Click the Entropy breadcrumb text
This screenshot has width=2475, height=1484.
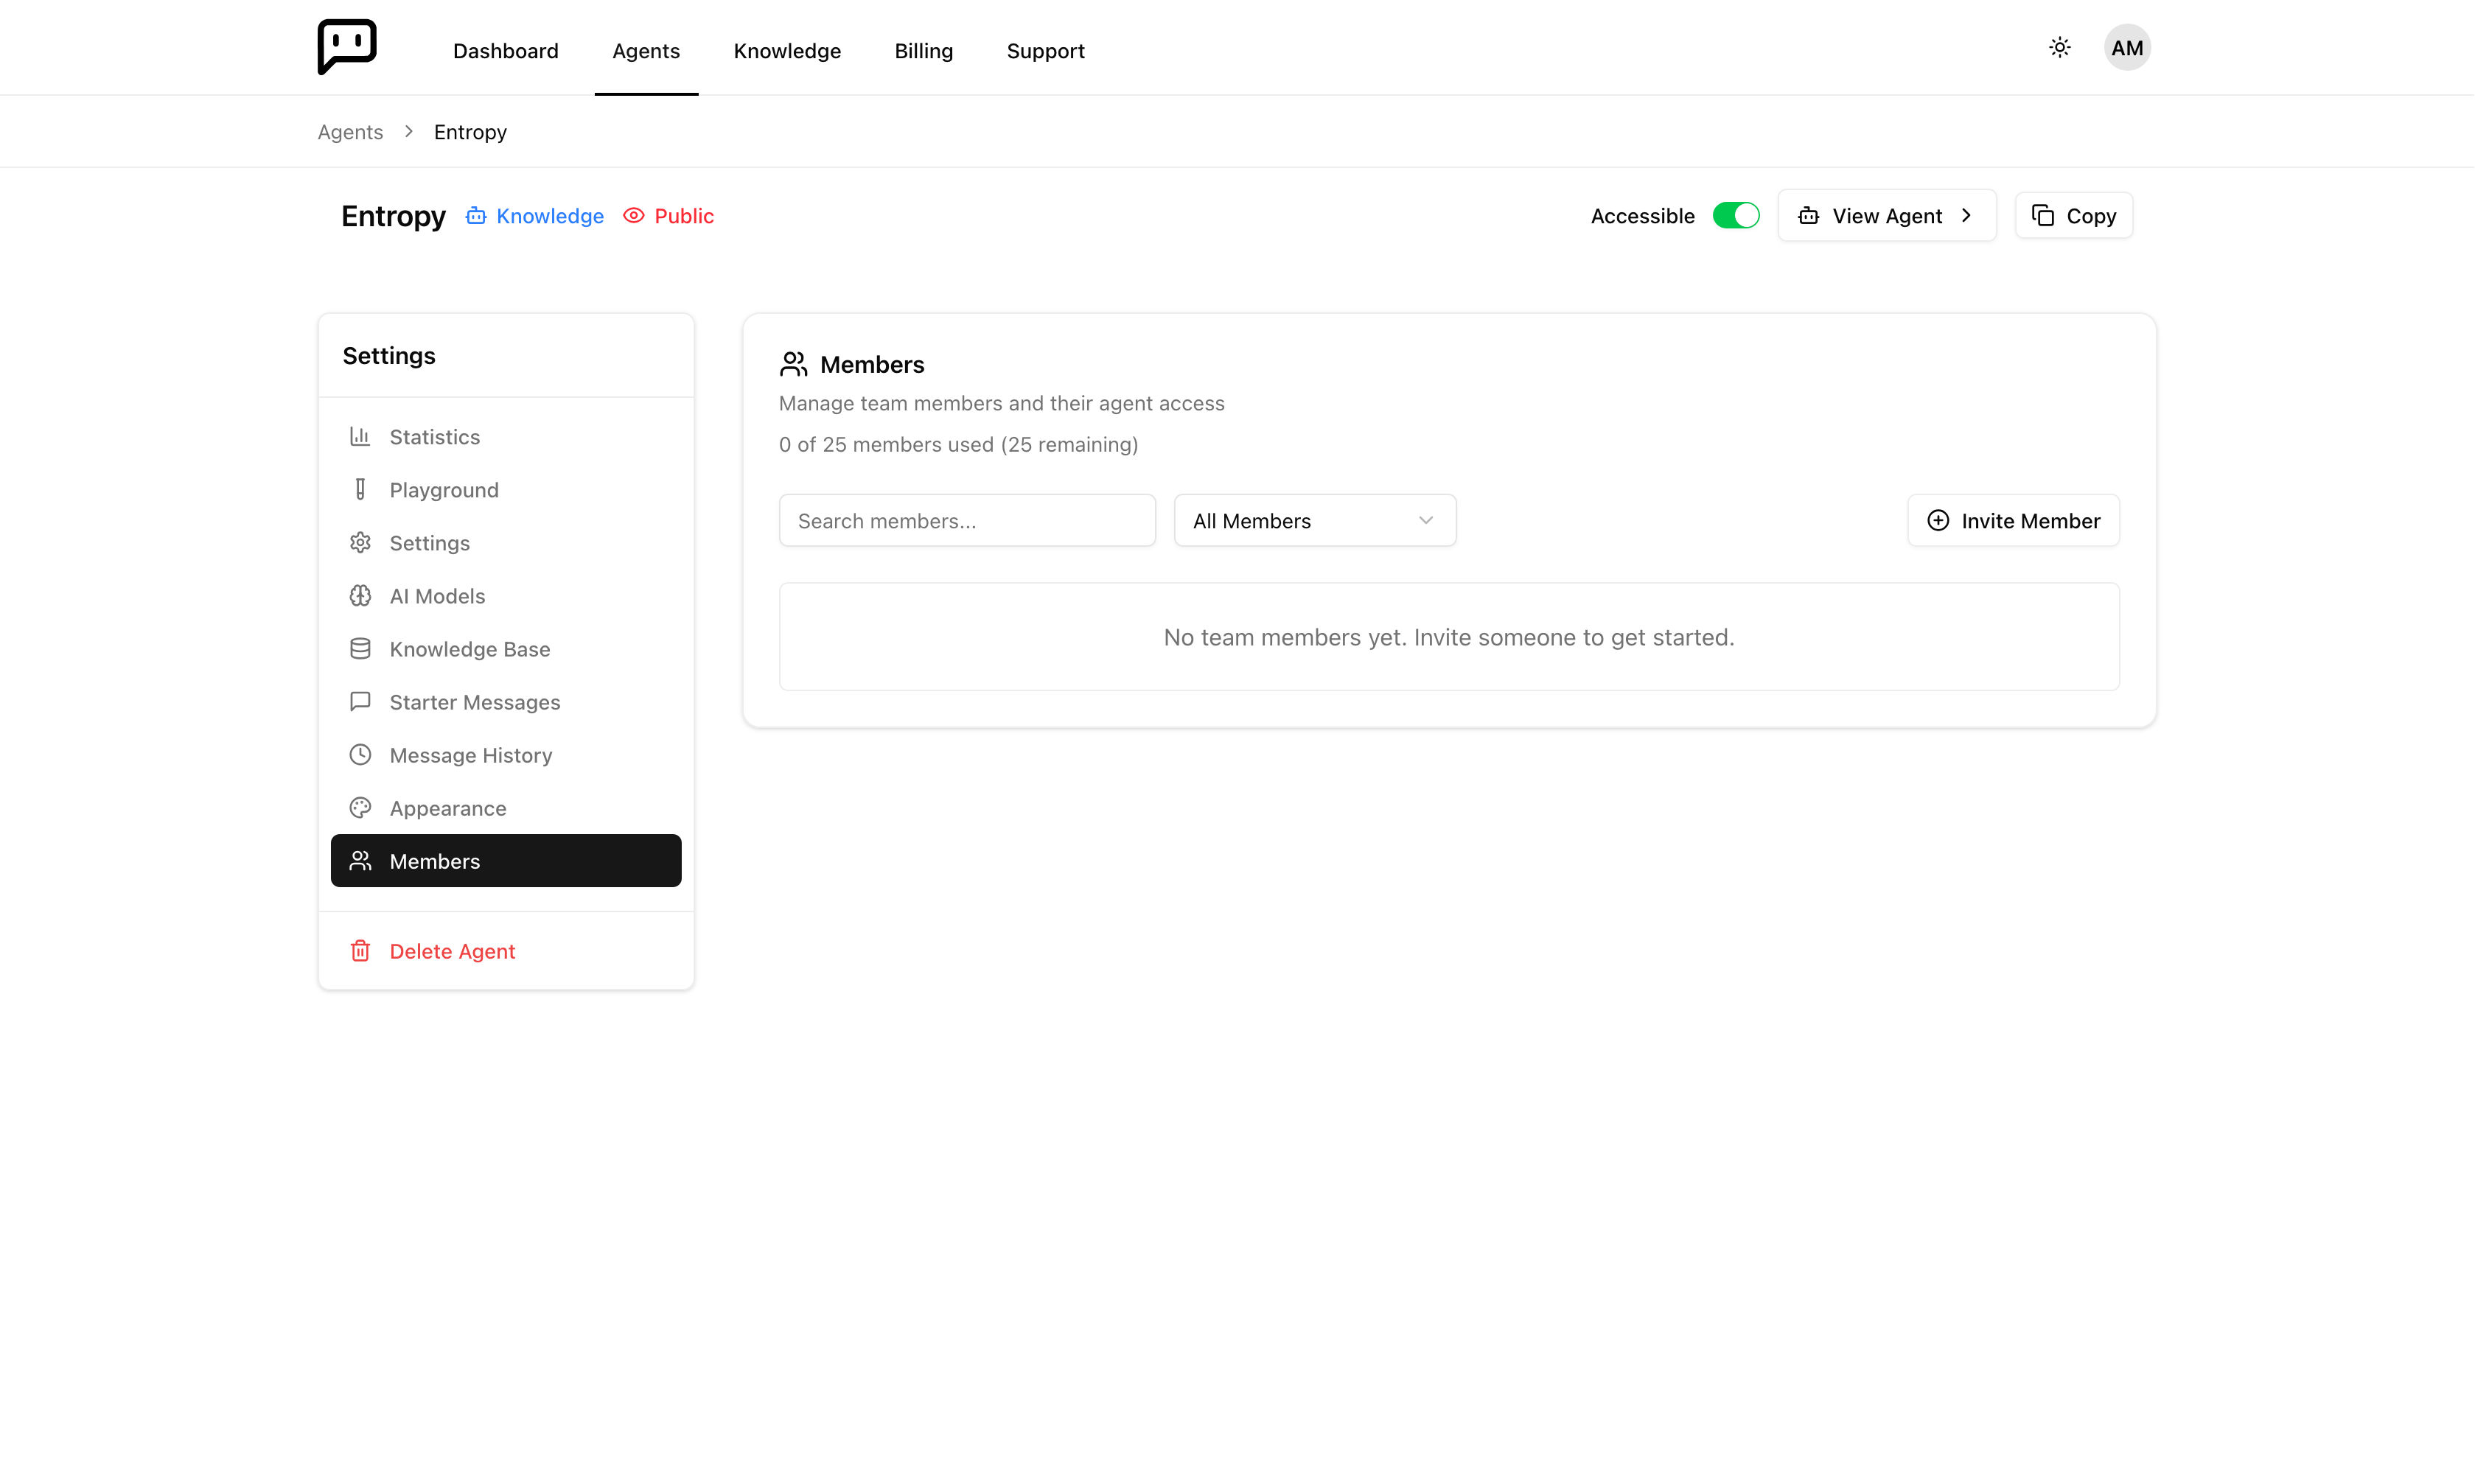pos(470,132)
